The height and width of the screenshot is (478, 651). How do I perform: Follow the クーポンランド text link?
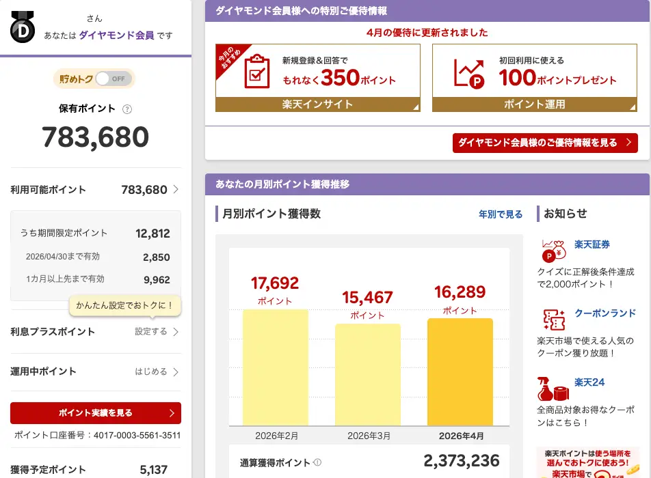tap(604, 313)
